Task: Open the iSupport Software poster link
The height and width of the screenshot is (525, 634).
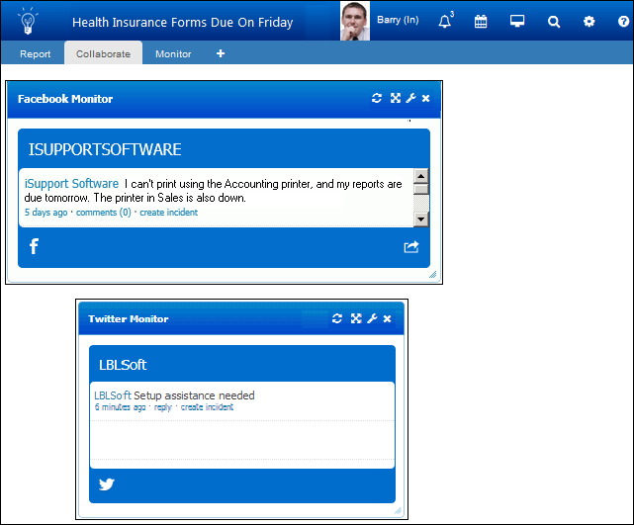Action: (71, 184)
